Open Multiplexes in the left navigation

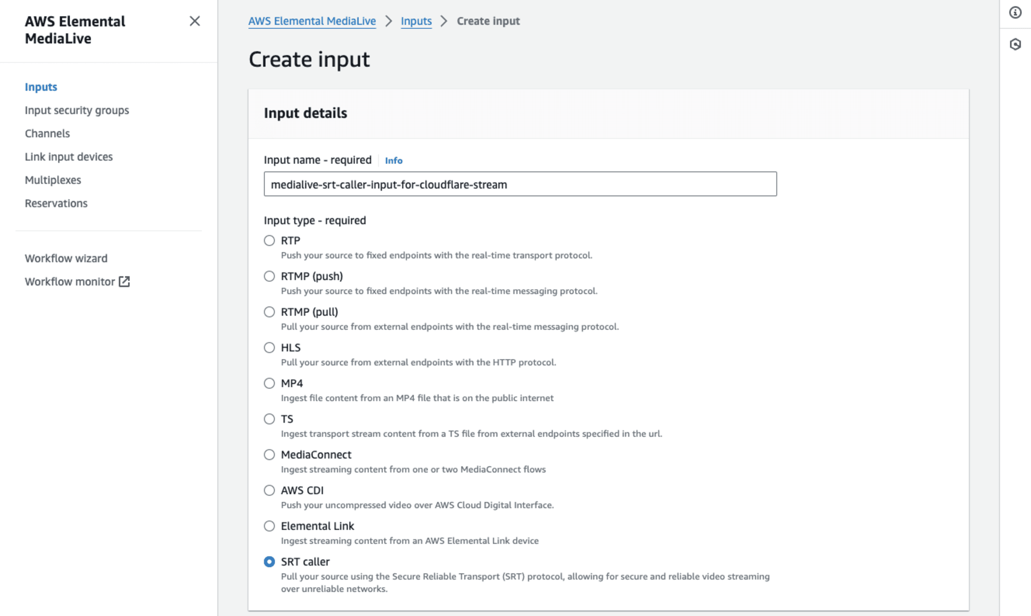52,180
